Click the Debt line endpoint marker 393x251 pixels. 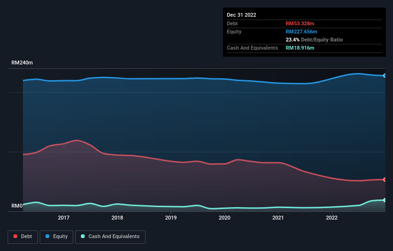385,179
